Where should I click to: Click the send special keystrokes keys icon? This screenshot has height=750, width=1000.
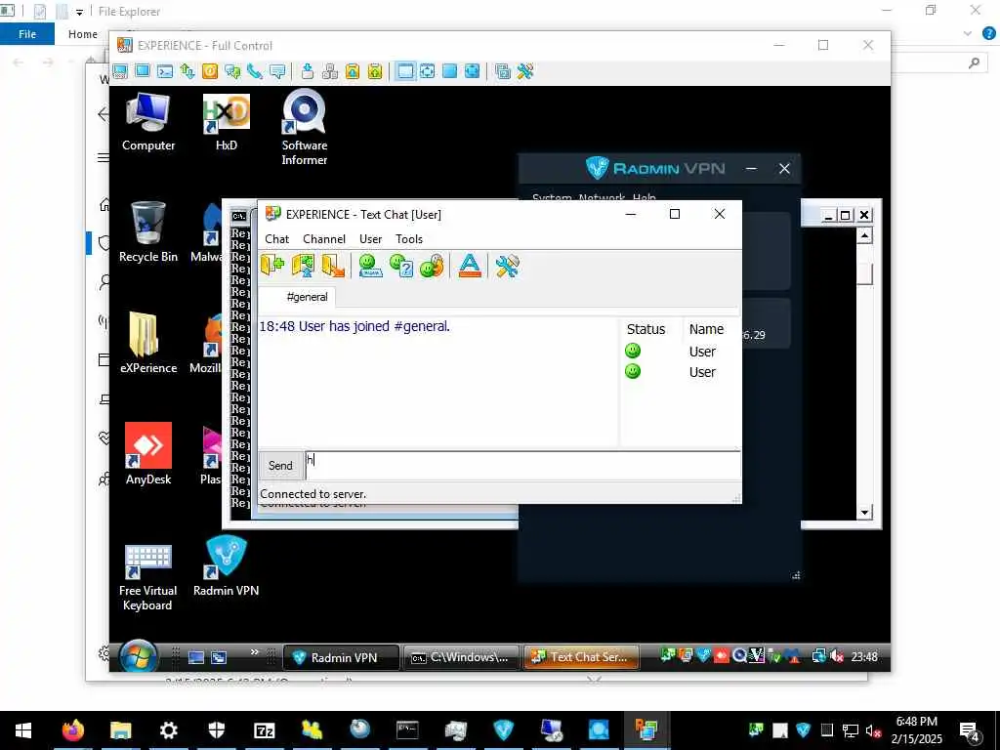[x=330, y=71]
